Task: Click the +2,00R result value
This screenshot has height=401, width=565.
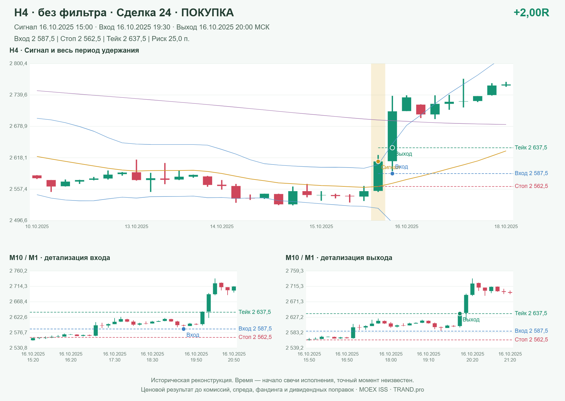Action: point(531,13)
